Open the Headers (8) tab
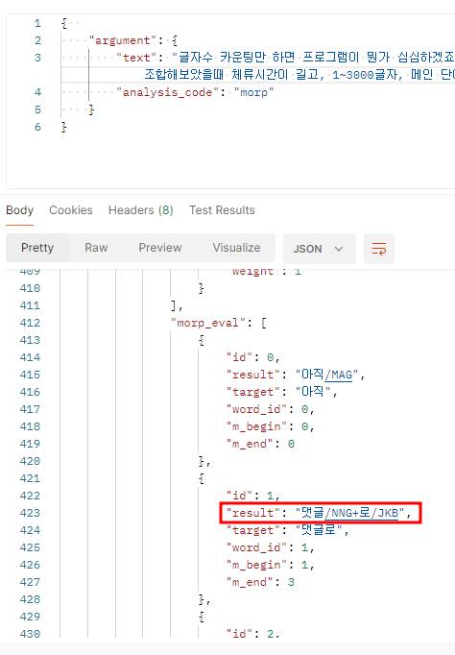Image resolution: width=455 pixels, height=655 pixels. (x=141, y=210)
